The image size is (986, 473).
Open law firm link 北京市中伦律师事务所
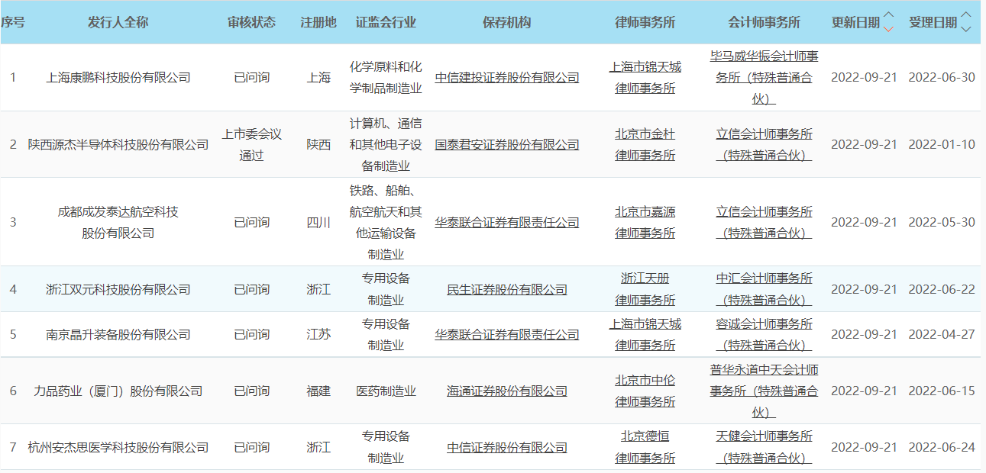pyautogui.click(x=645, y=391)
